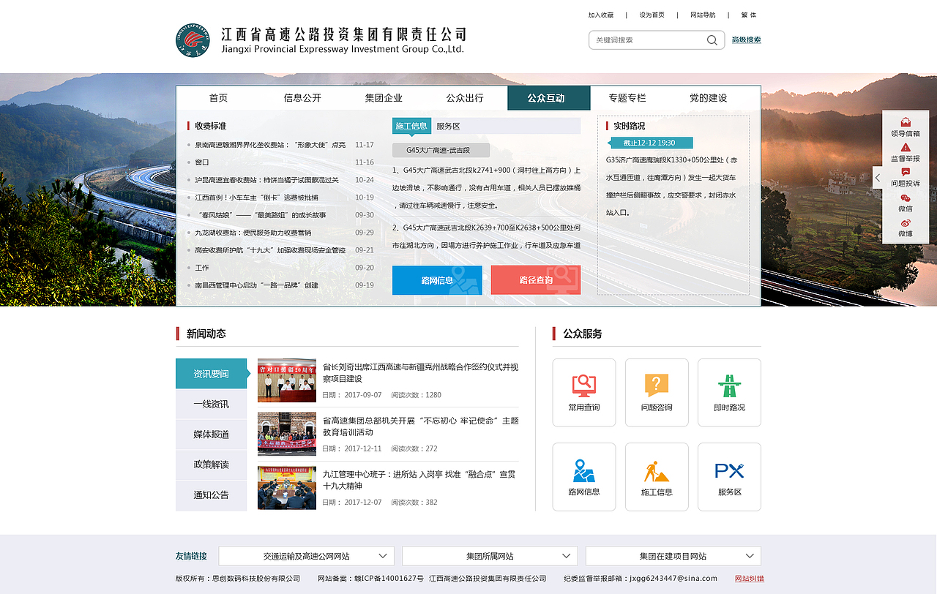Click 设为首页 link

652,15
